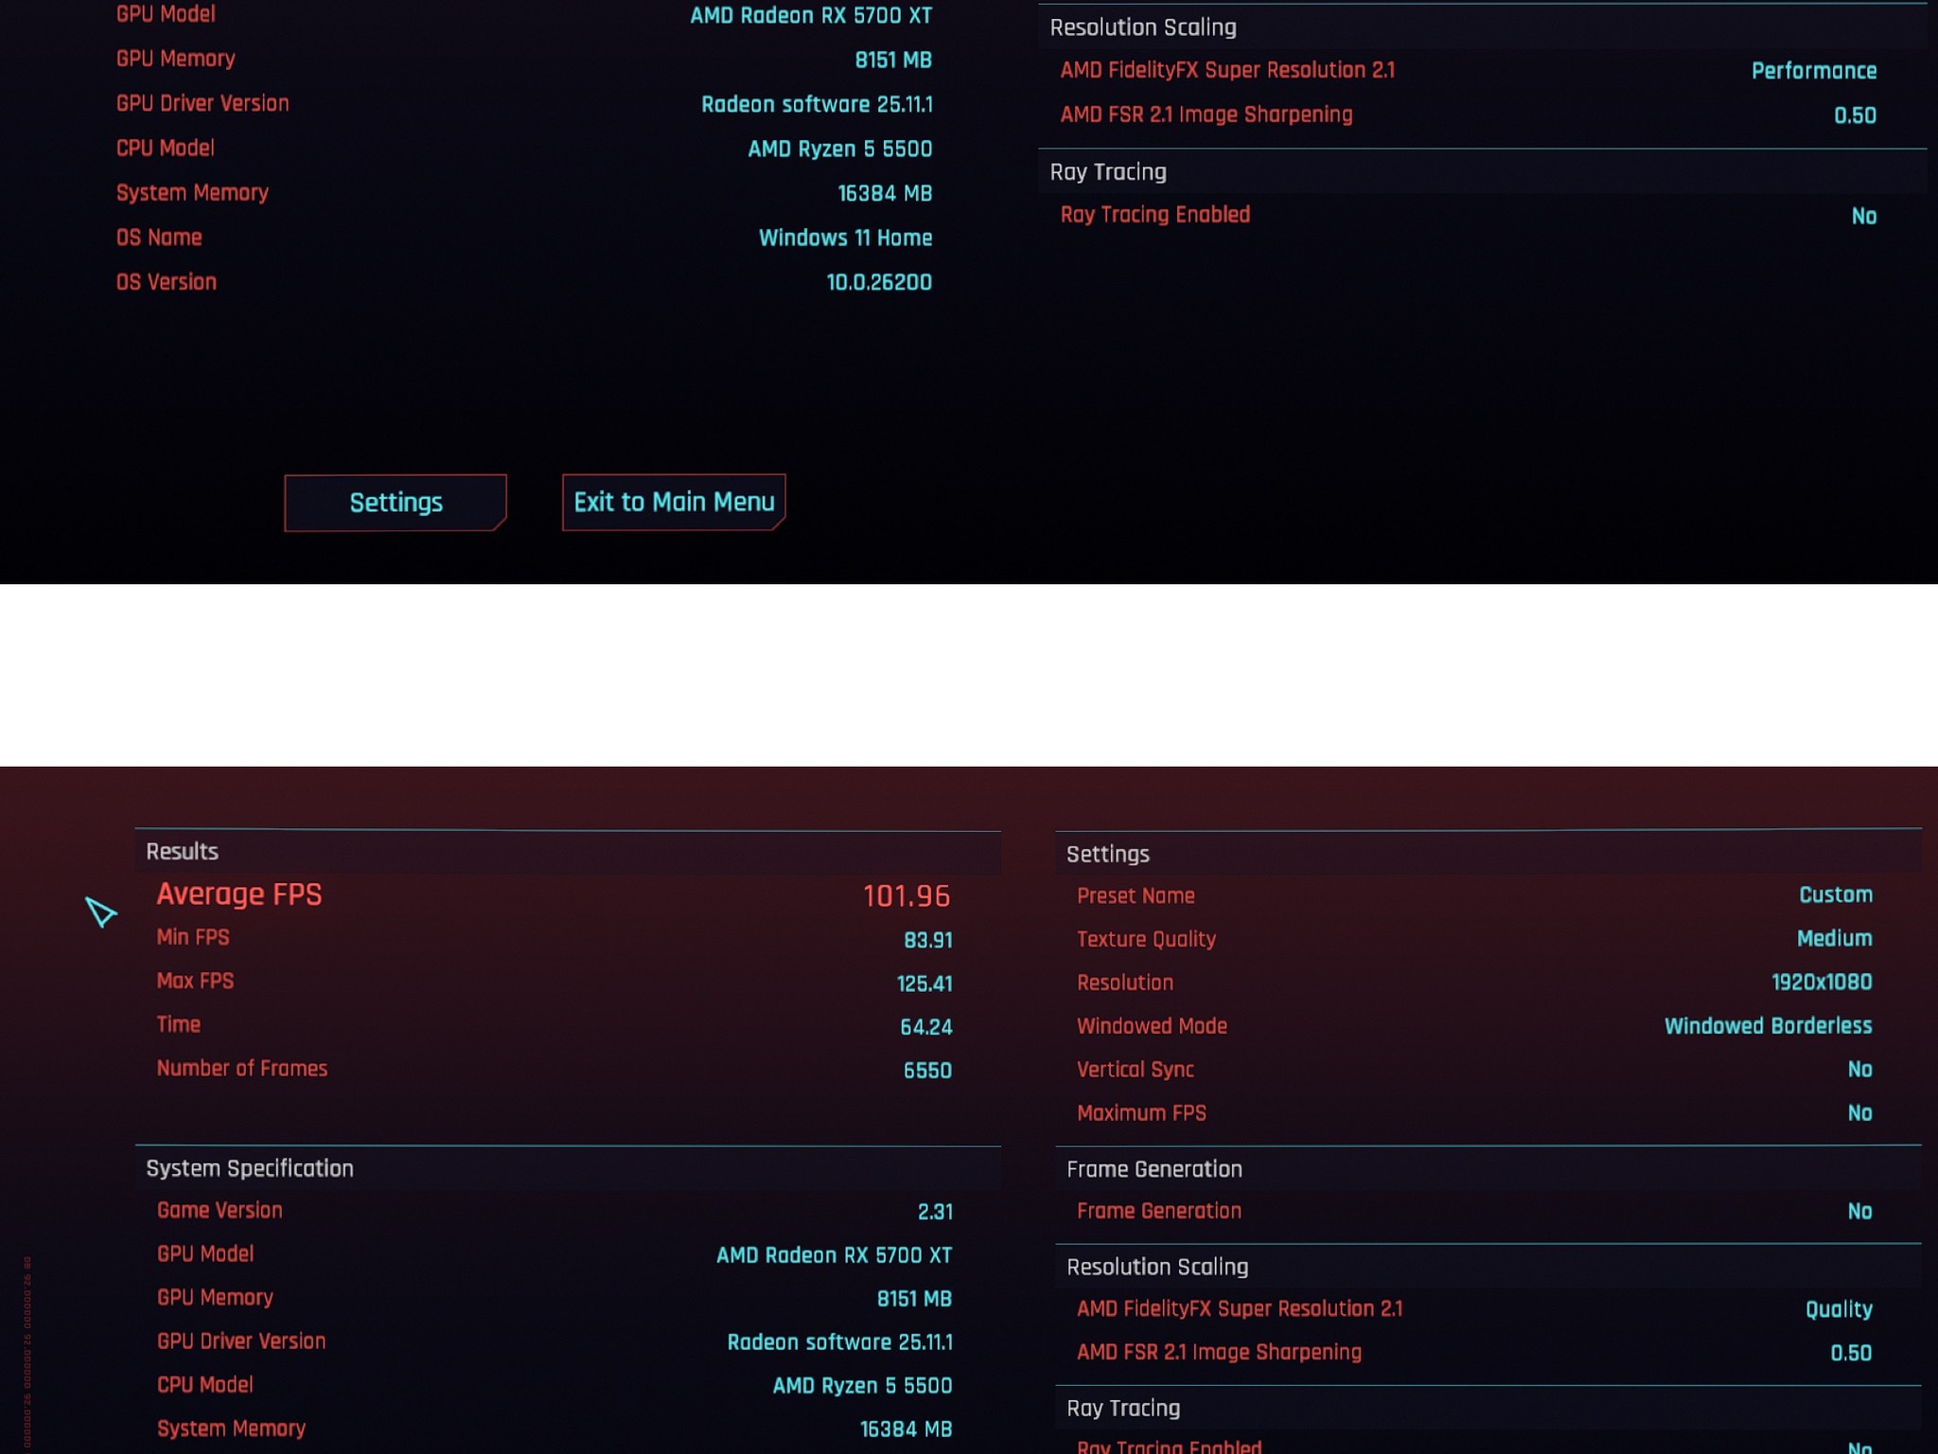Select FidelityFX Super Resolution label in Quality row
Viewport: 1938px width, 1454px height.
coord(1240,1309)
